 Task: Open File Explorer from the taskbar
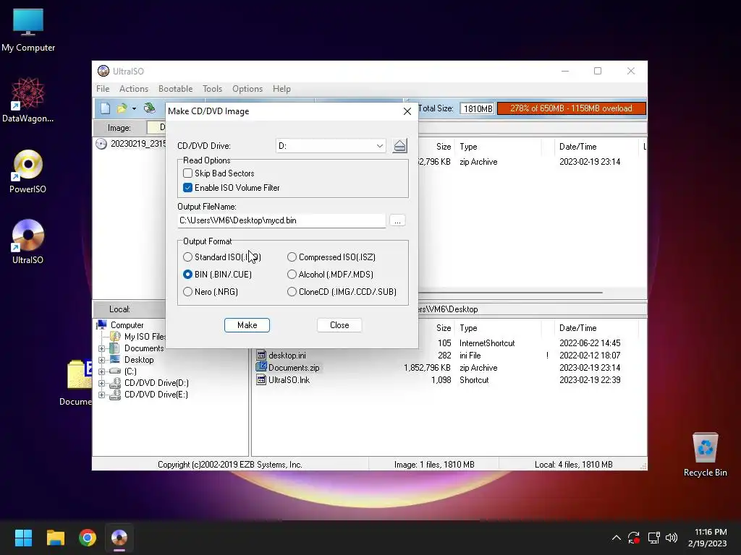(55, 538)
